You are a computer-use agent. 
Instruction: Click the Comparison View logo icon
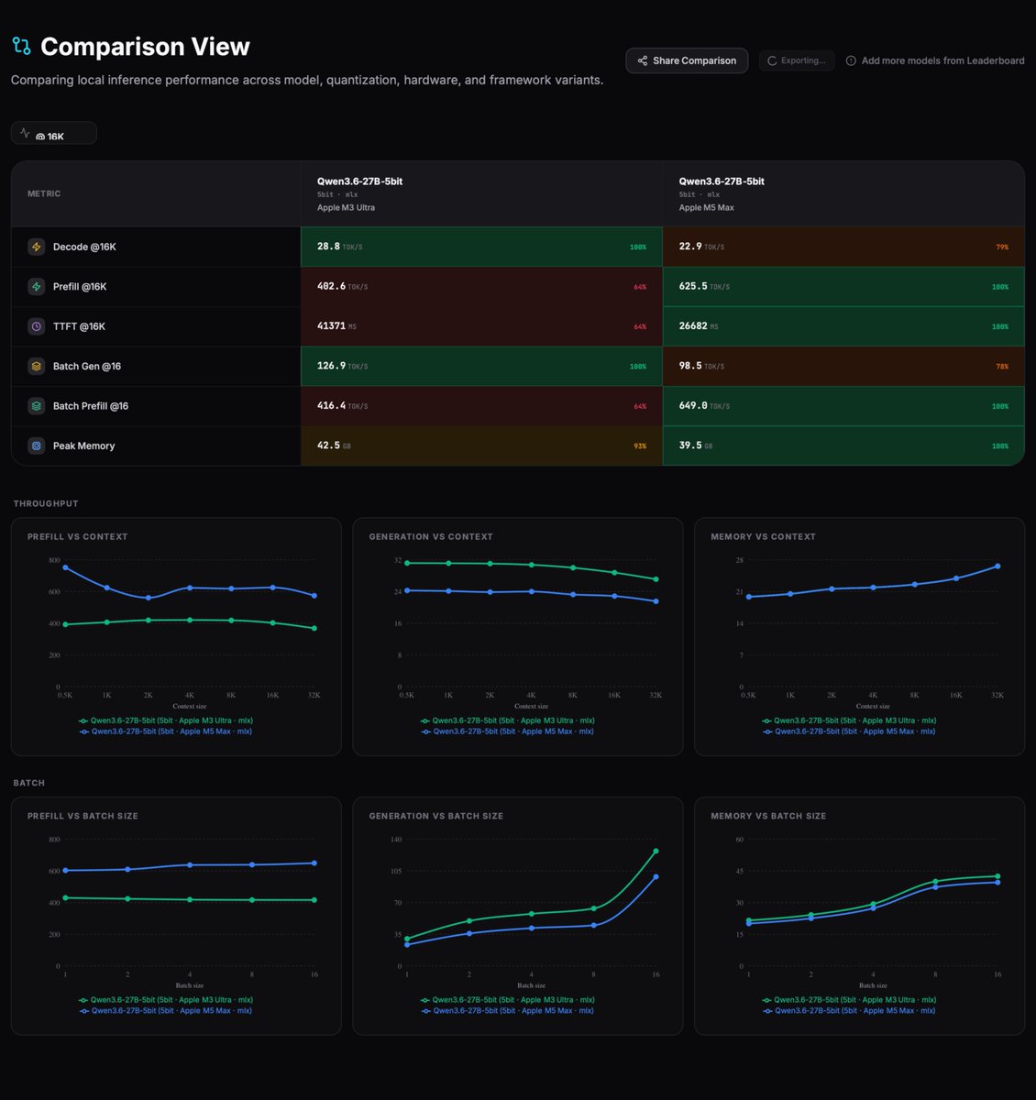pos(21,46)
